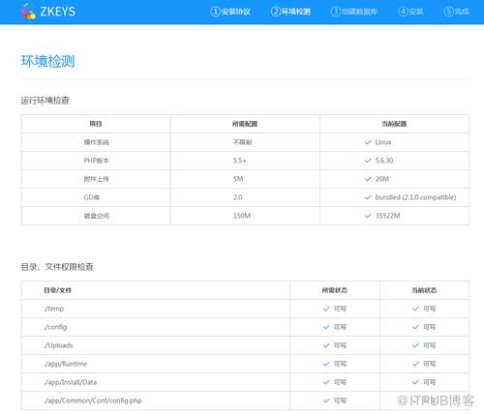Click the 当前状态 column header
484x415 pixels.
pyautogui.click(x=424, y=290)
